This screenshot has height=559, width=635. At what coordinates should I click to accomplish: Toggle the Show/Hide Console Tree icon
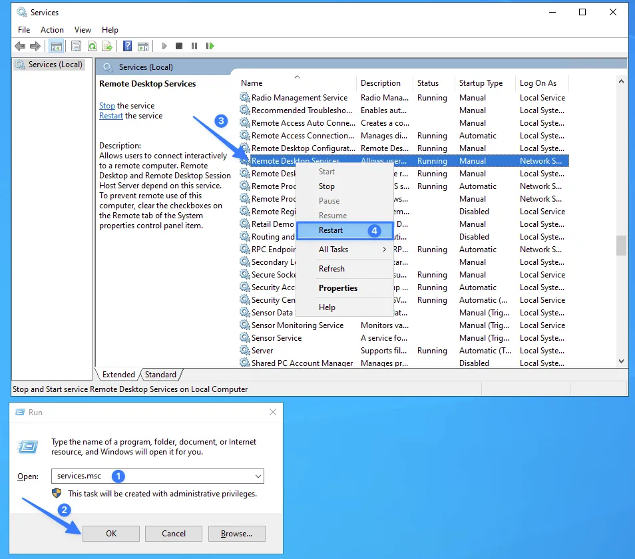point(56,46)
